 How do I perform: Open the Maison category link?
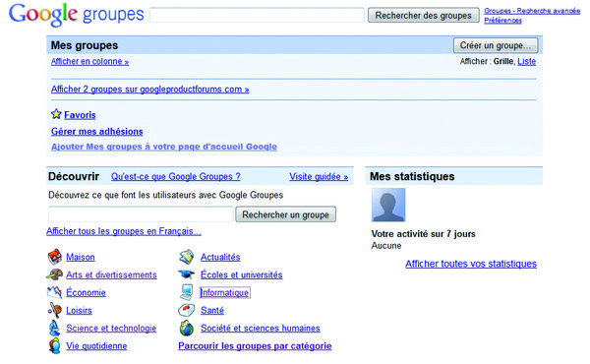click(x=81, y=257)
